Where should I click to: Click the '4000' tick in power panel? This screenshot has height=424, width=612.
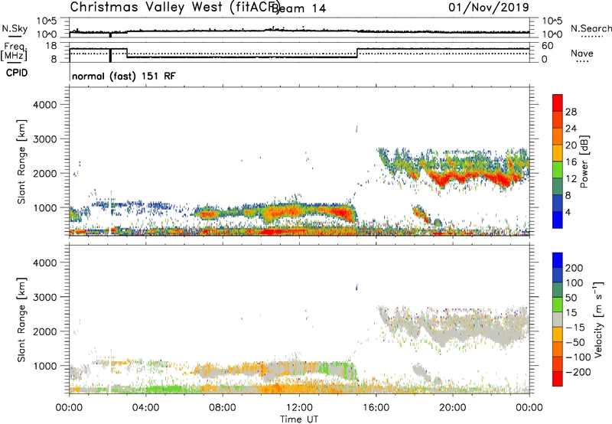click(45, 105)
